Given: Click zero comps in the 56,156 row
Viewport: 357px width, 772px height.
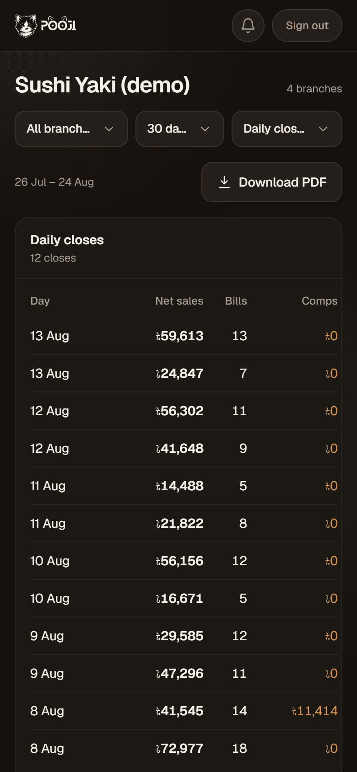Looking at the screenshot, I should coord(331,561).
